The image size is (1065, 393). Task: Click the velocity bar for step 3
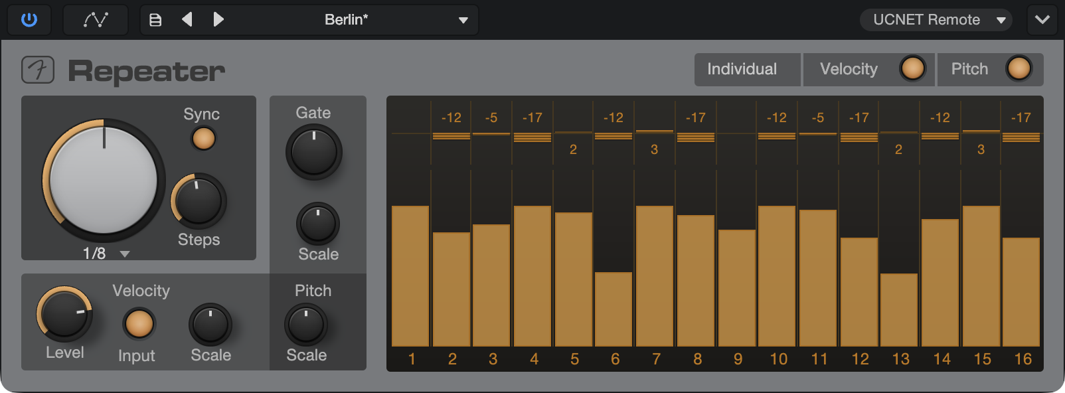point(491,285)
